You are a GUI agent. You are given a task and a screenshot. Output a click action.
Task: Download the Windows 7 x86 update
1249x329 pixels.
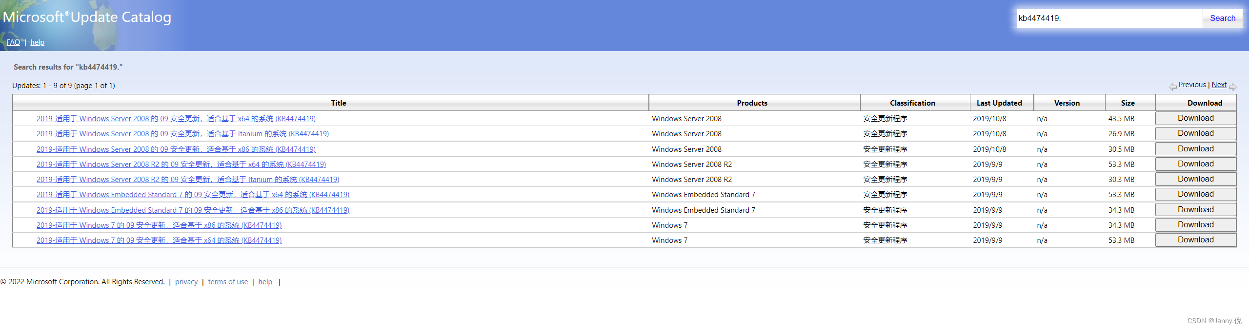coord(1195,225)
